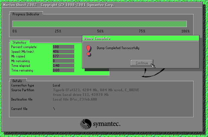This screenshot has width=208, height=137.
Task: Click the Progress Indicator panel label
Action: pos(26,14)
